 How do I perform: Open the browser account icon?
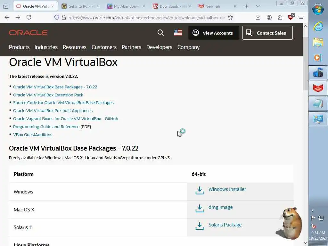point(269,17)
